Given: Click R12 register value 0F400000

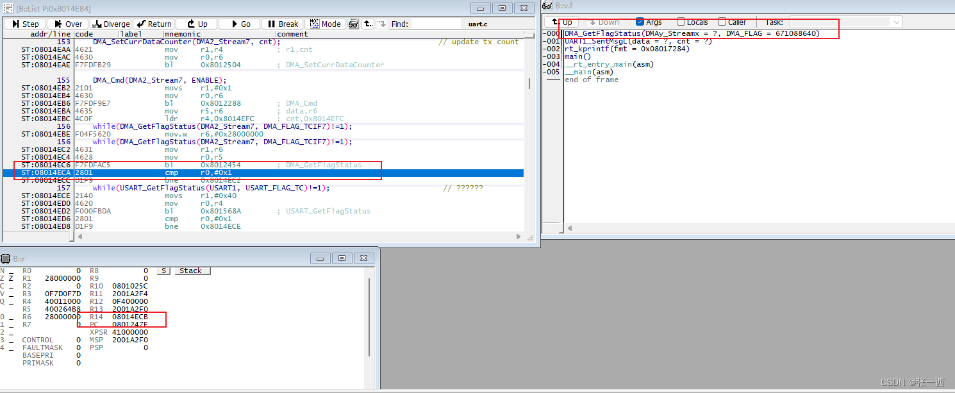Looking at the screenshot, I should [x=130, y=301].
